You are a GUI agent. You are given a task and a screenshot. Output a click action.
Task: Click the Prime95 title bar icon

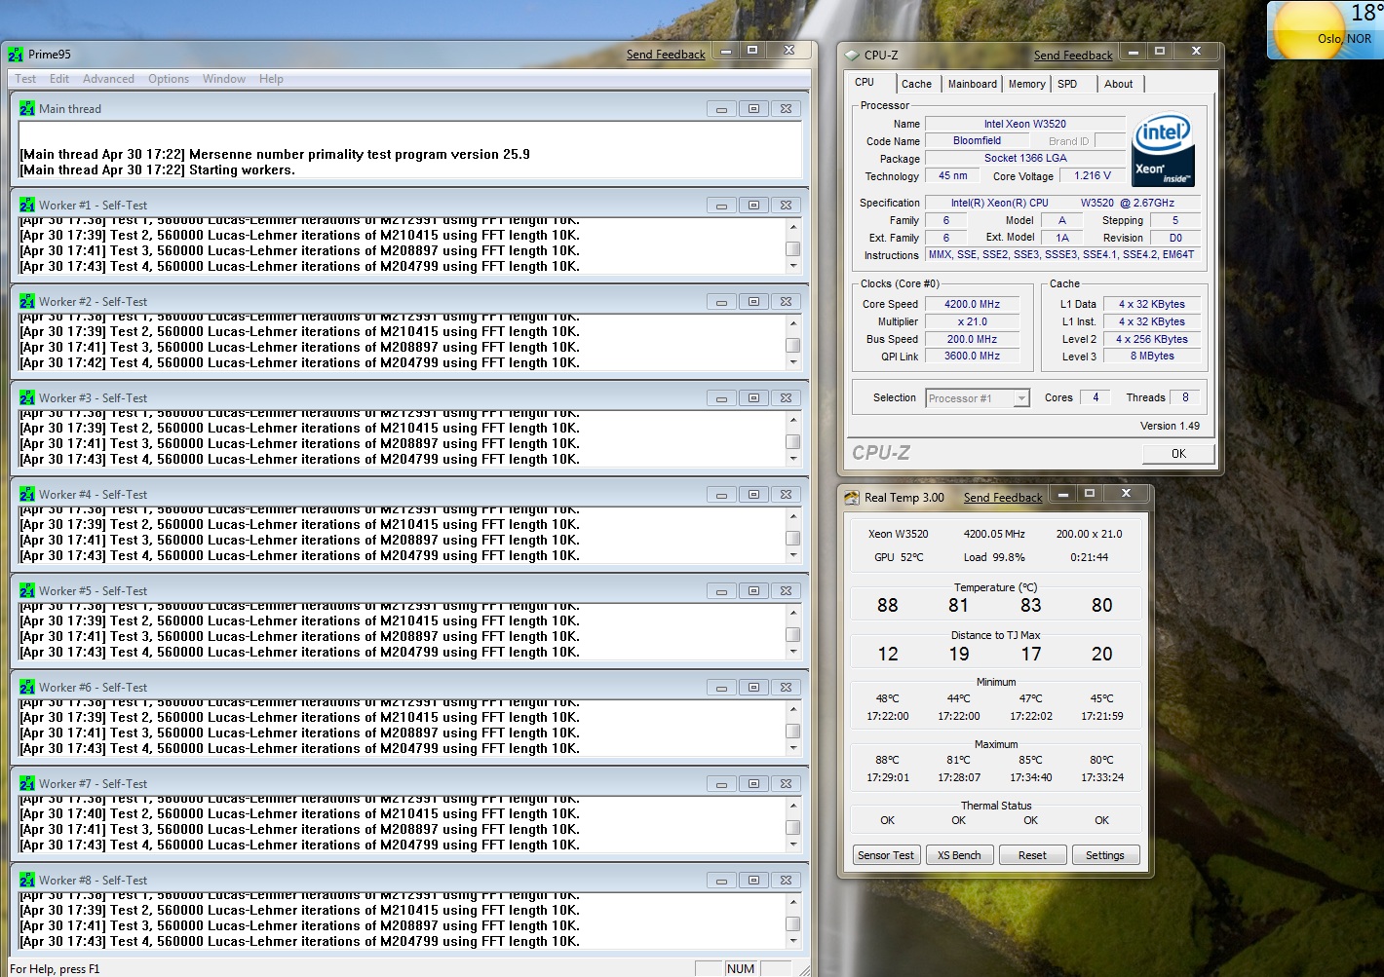click(16, 55)
